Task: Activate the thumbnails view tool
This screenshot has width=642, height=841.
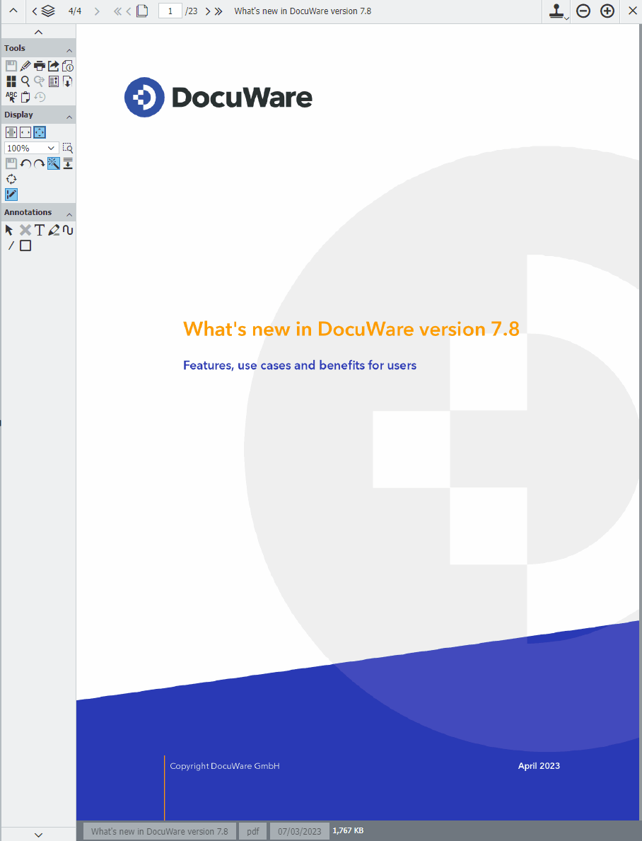Action: [11, 81]
